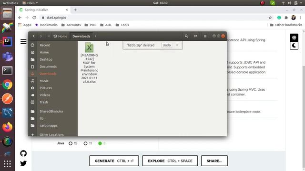Viewport: 305px width, 171px height.
Task: Toggle list/grid view in Files
Action: pyautogui.click(x=196, y=36)
